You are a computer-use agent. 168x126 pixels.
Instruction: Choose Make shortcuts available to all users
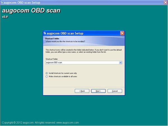46,76
